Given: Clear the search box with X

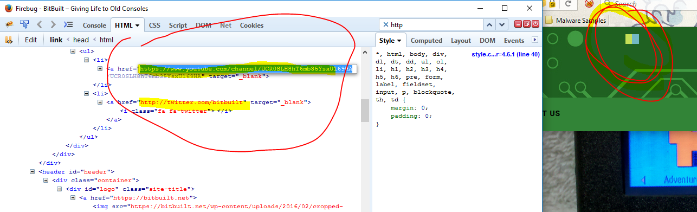Looking at the screenshot, I should pos(386,25).
